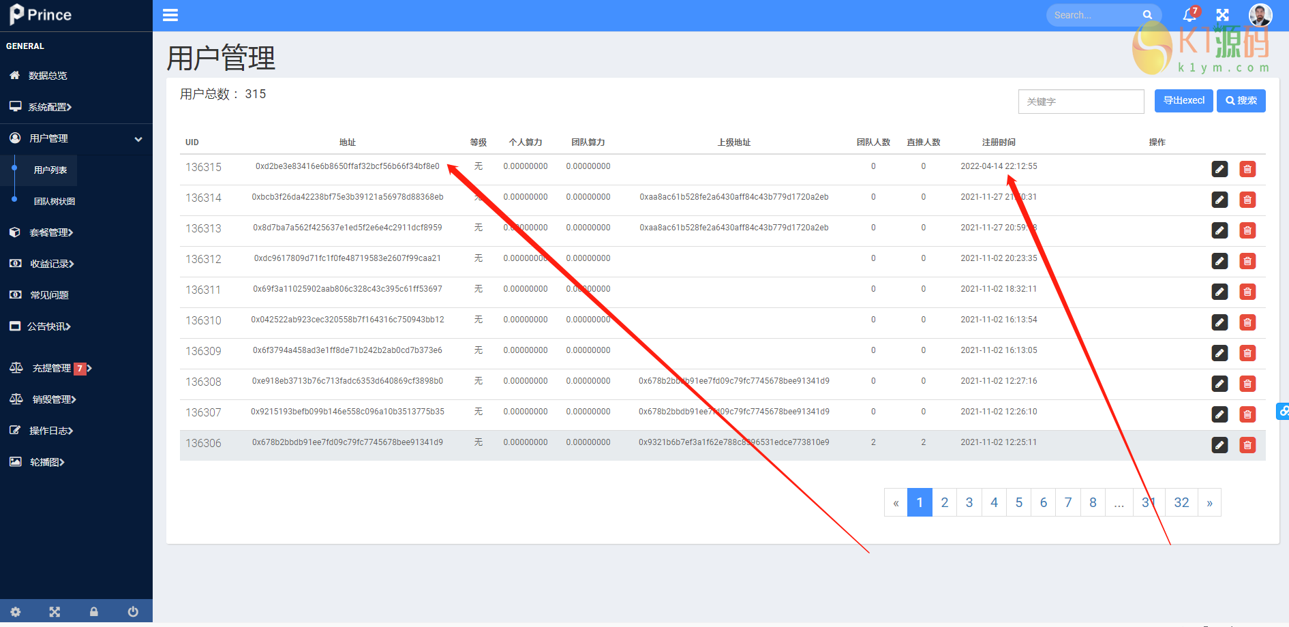Edit user 136315
Screen dimensions: 1289x627
point(1219,169)
